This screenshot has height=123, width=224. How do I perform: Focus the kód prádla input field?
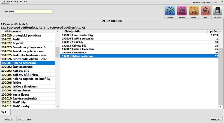[x=34, y=12]
